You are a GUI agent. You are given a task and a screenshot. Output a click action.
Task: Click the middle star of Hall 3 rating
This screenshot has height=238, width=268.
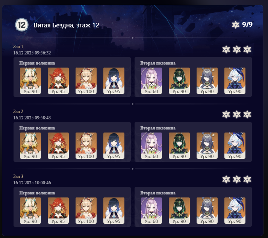237,179
